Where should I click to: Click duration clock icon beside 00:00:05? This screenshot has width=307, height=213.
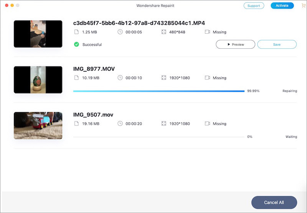(x=120, y=32)
